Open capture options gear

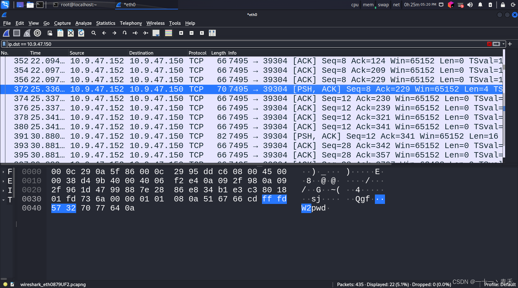[37, 33]
